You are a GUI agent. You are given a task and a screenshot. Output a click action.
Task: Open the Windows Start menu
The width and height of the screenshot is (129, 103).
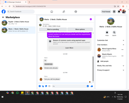click(x=2, y=97)
